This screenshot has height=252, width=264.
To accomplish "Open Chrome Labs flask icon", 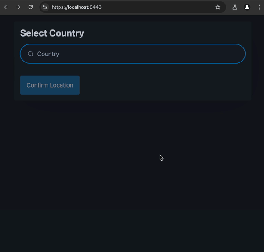I will point(235,7).
